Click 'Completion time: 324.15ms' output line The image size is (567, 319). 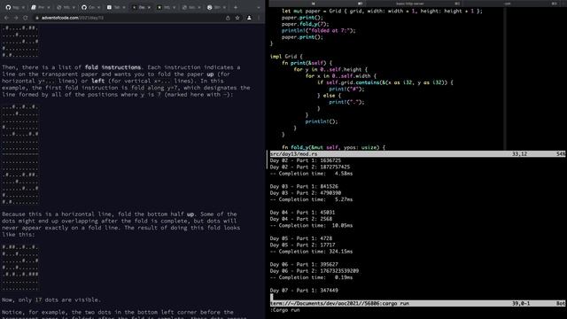click(311, 252)
